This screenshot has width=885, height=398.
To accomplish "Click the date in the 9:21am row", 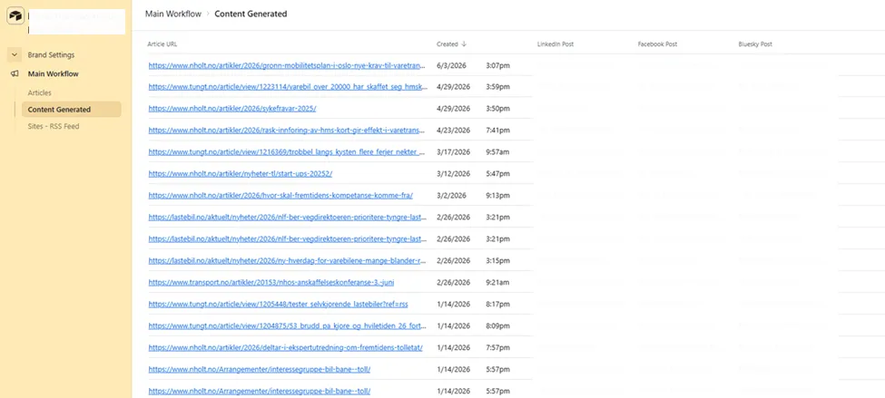I will (x=453, y=283).
